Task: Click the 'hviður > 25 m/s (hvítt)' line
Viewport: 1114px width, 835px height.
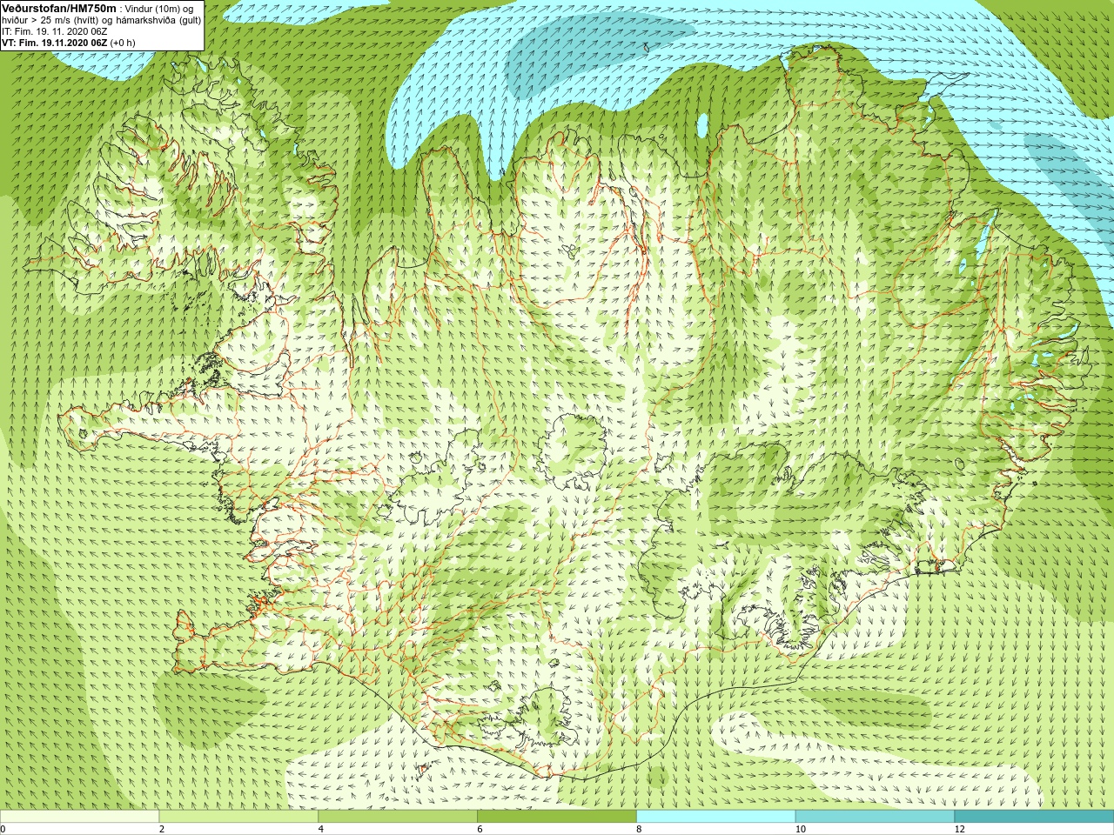Action: tap(101, 20)
